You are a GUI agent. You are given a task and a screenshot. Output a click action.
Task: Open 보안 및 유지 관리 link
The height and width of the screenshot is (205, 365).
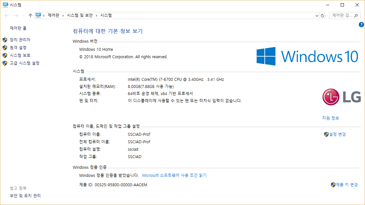[25, 196]
